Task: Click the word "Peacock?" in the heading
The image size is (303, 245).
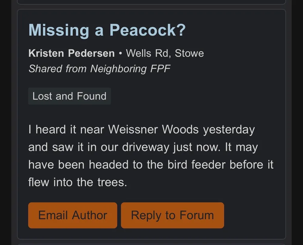Action: pos(147,30)
